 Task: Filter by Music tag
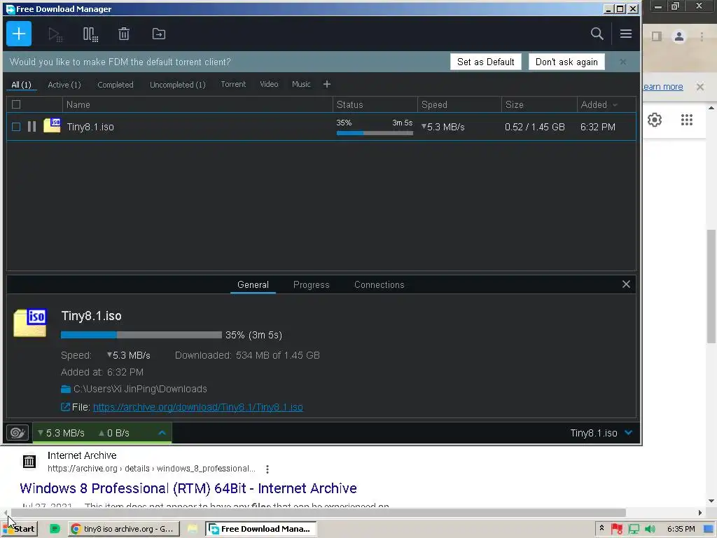coord(301,84)
